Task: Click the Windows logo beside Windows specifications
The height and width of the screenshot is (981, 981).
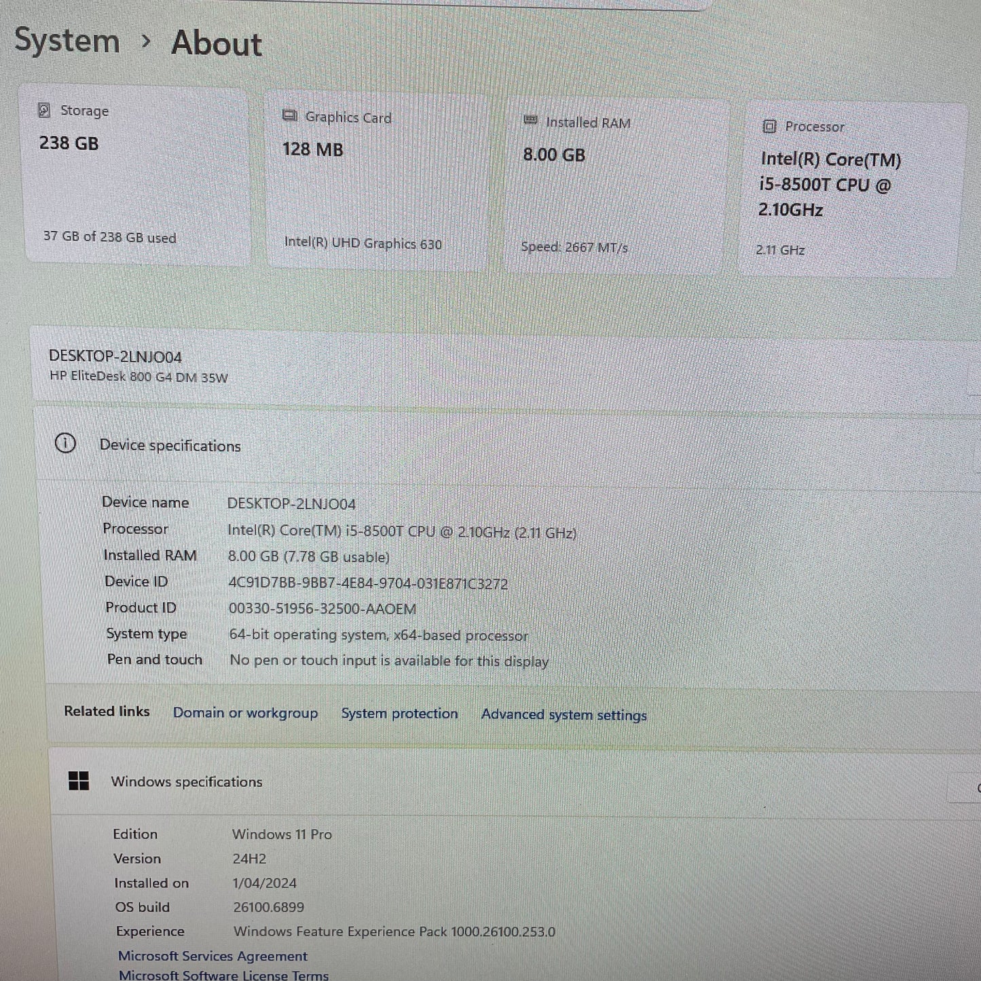Action: coord(79,781)
